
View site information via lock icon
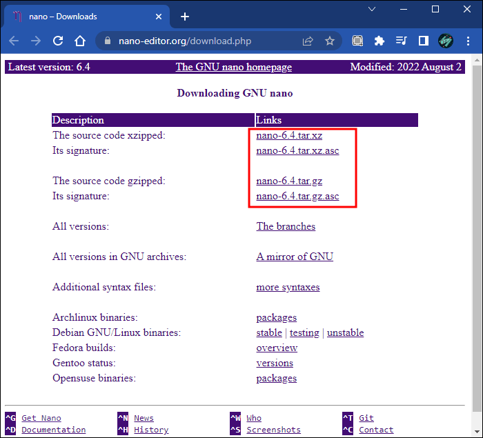[x=108, y=41]
